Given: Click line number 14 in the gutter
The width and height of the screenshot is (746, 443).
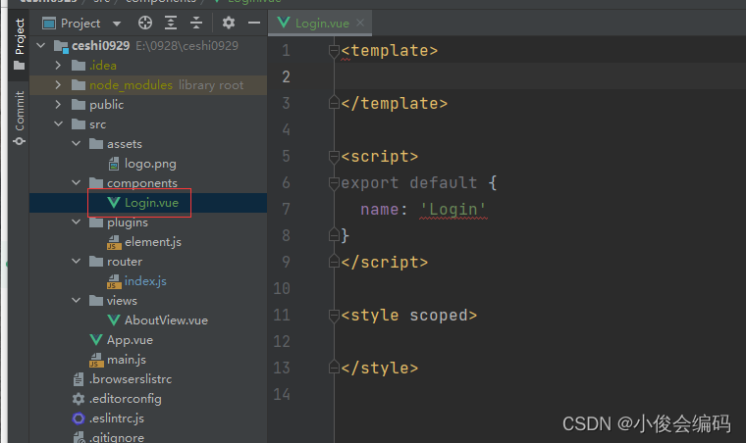Looking at the screenshot, I should coord(282,394).
